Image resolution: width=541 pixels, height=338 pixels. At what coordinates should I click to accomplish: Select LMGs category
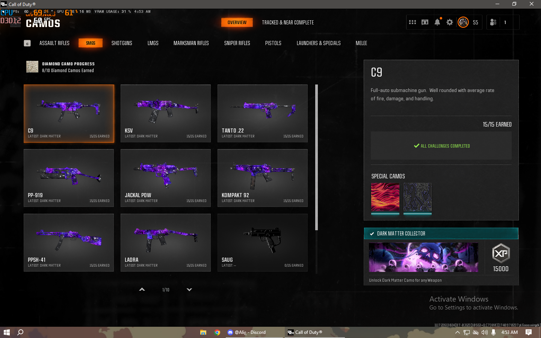tap(153, 43)
